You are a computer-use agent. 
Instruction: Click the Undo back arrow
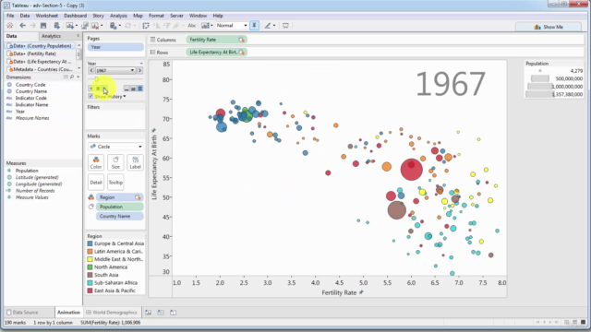click(22, 26)
